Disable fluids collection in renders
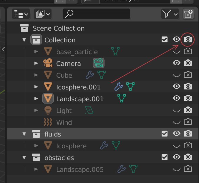Screen dimensions: 199x183 (x=188, y=133)
